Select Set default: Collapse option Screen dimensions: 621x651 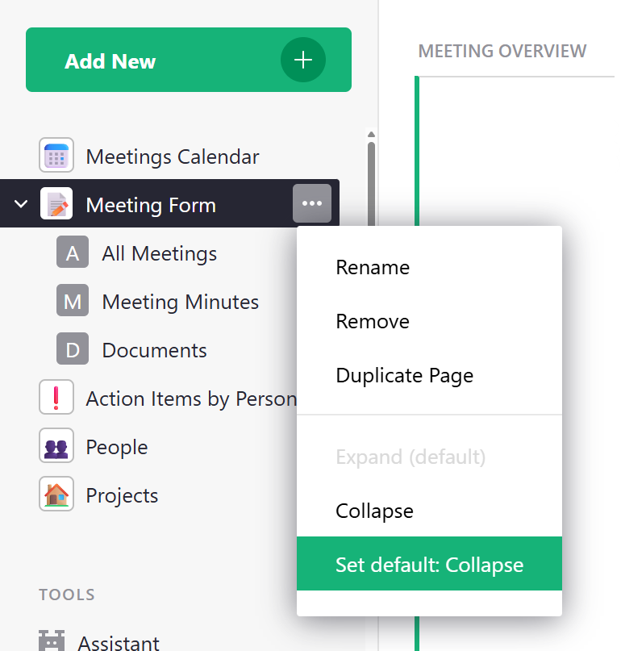pyautogui.click(x=429, y=565)
